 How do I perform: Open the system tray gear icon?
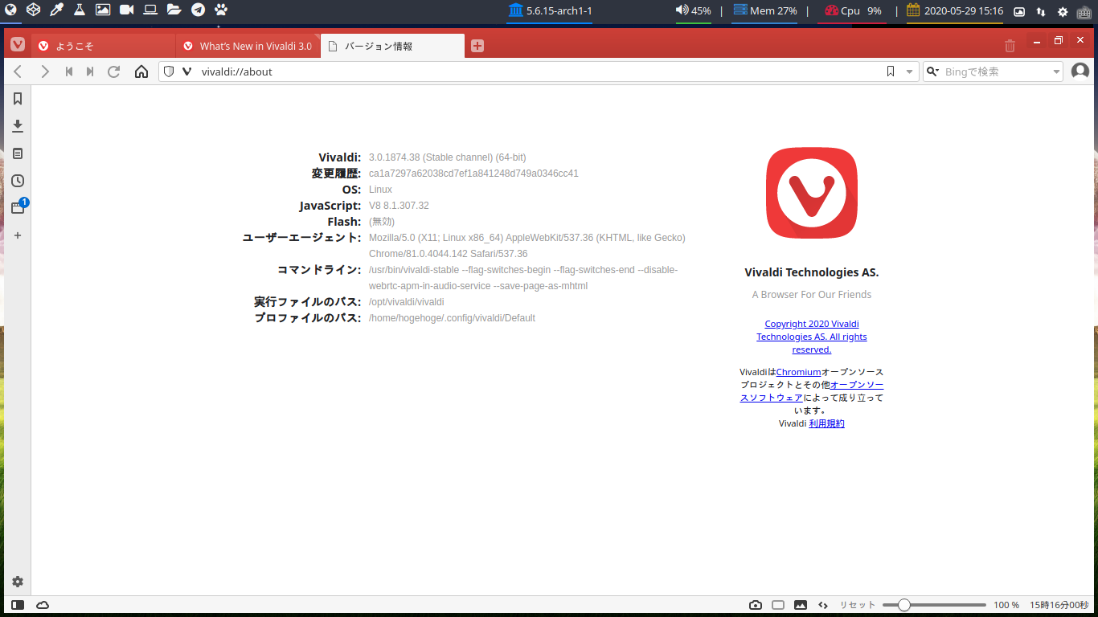click(x=1063, y=11)
